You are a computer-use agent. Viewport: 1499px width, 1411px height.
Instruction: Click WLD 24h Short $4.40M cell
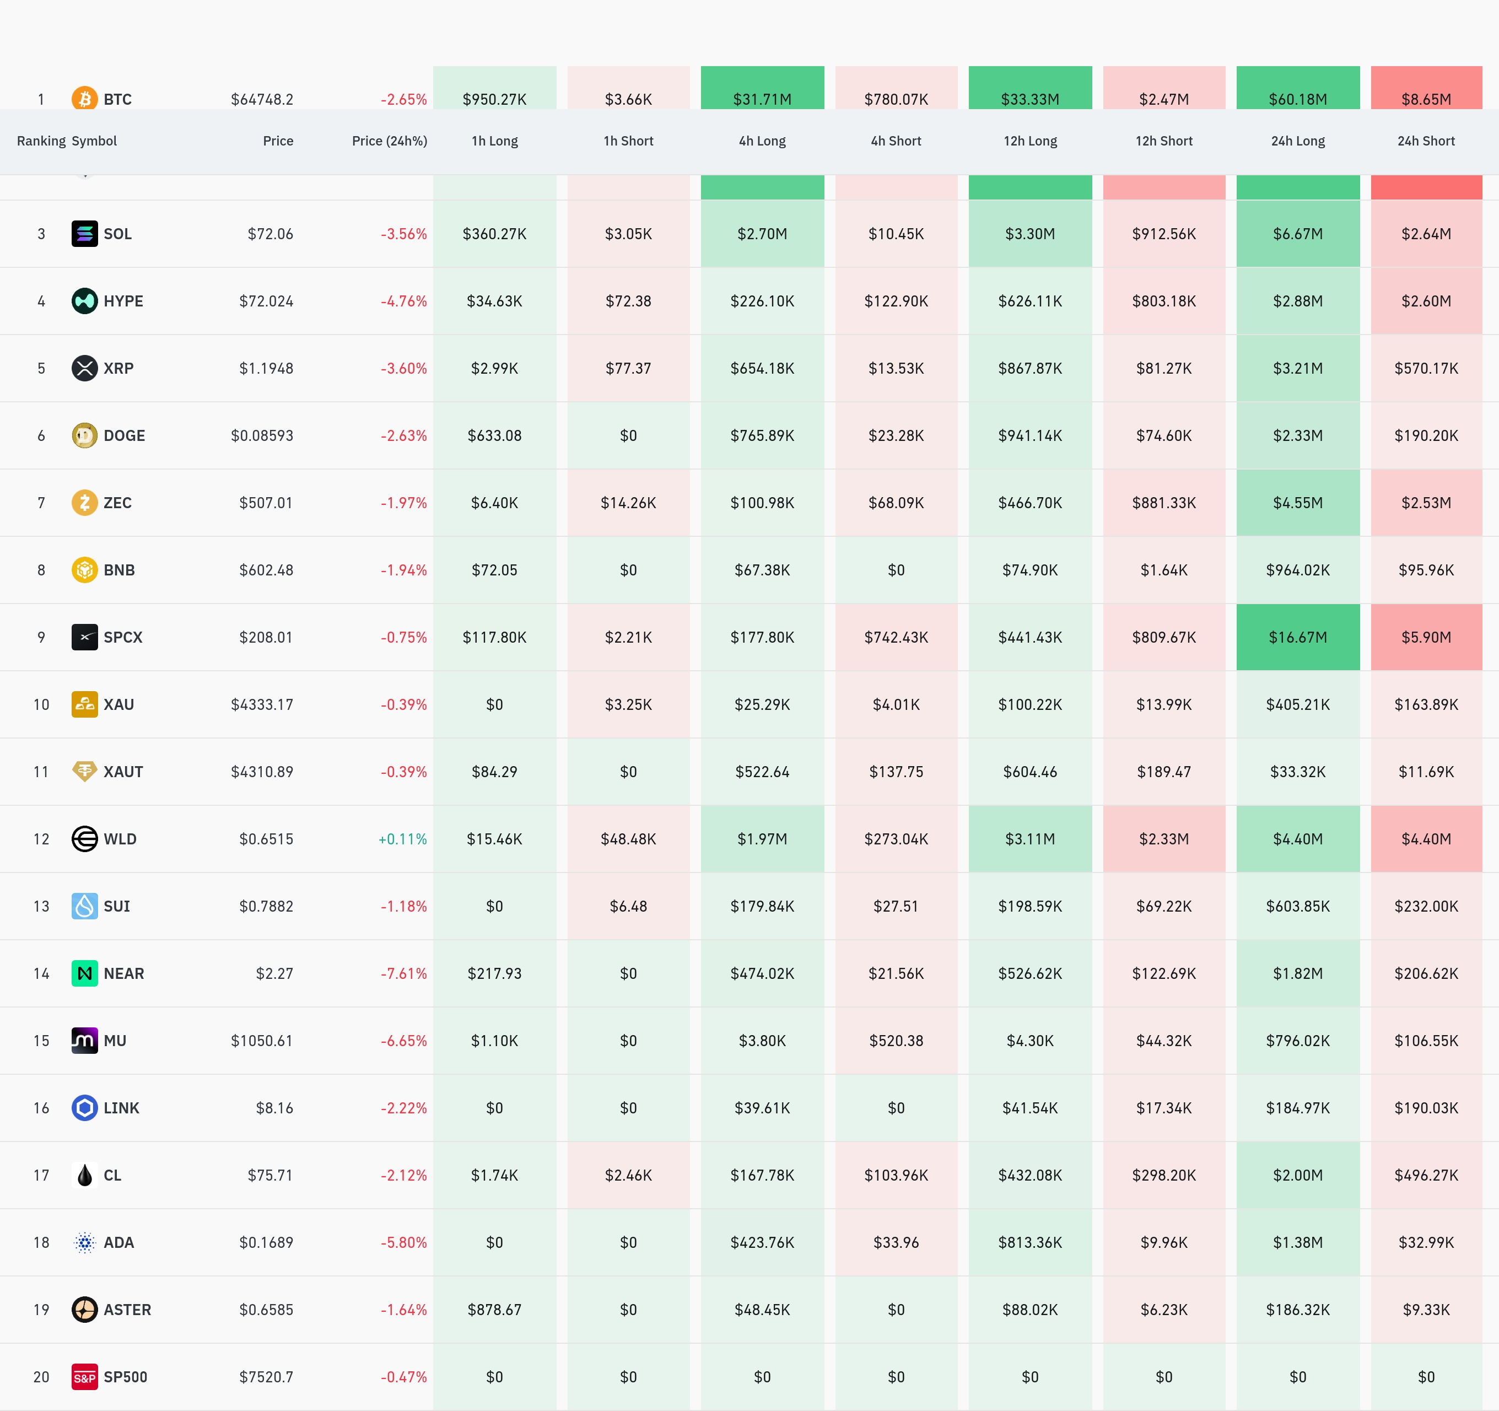[x=1426, y=838]
